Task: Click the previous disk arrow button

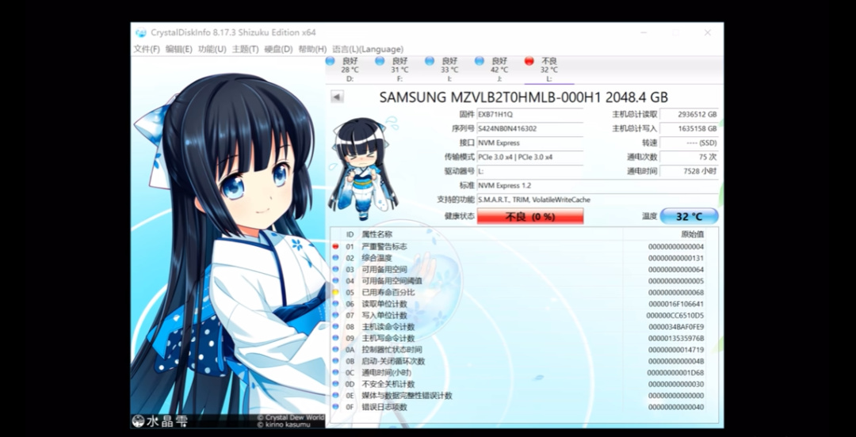Action: click(337, 97)
